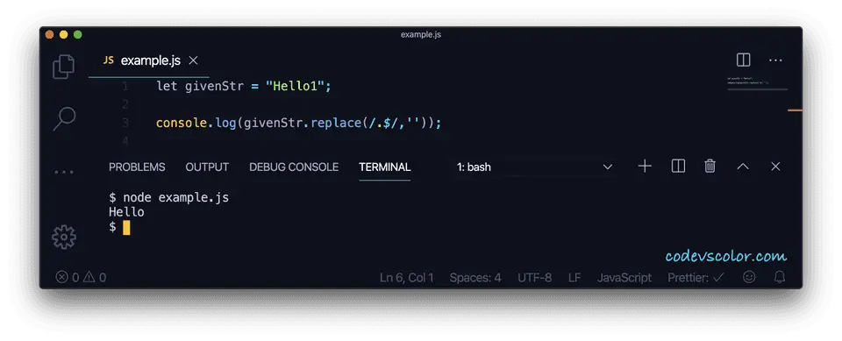This screenshot has height=341, width=842.
Task: Switch to the OUTPUT panel tab
Action: (x=207, y=167)
